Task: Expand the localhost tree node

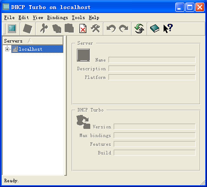Action: (x=7, y=49)
